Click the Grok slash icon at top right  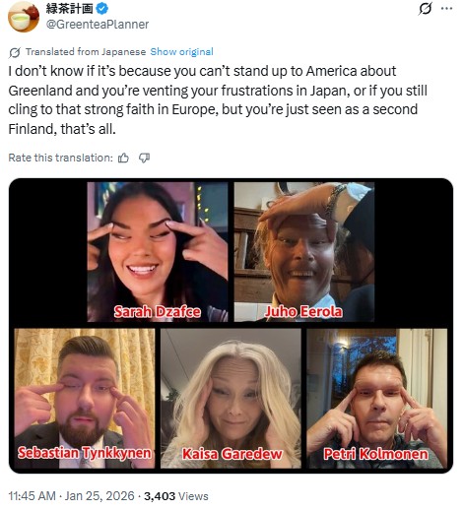point(425,9)
